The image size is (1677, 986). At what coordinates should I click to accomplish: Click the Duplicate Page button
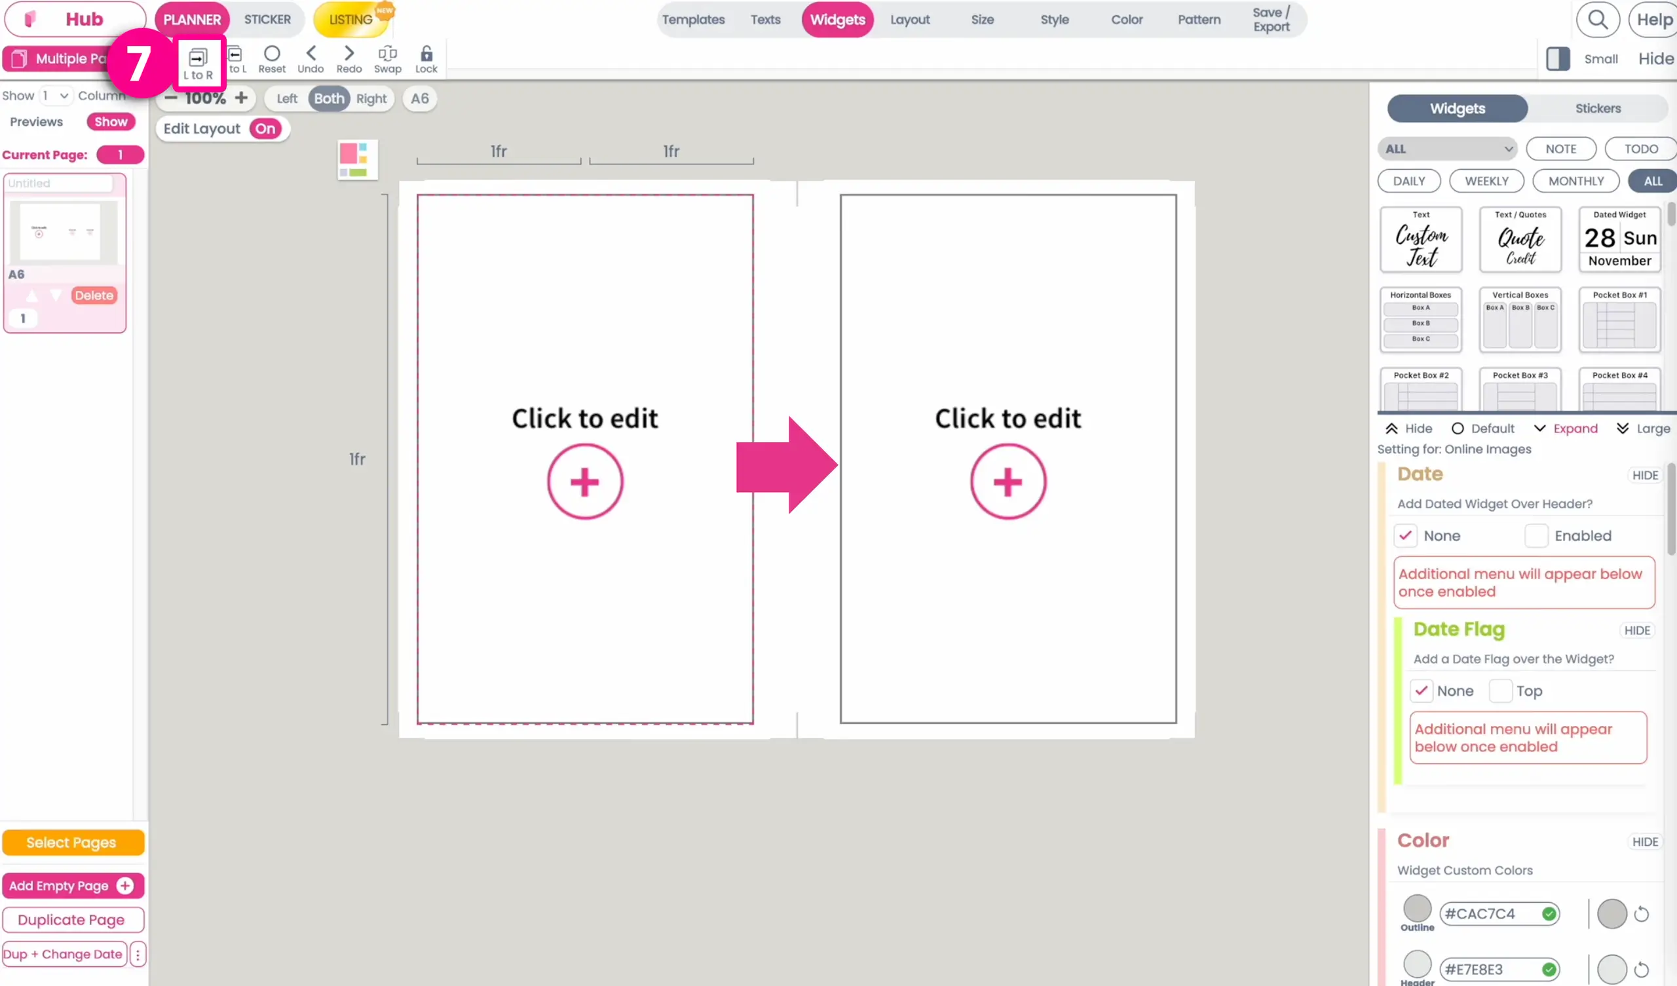point(71,919)
